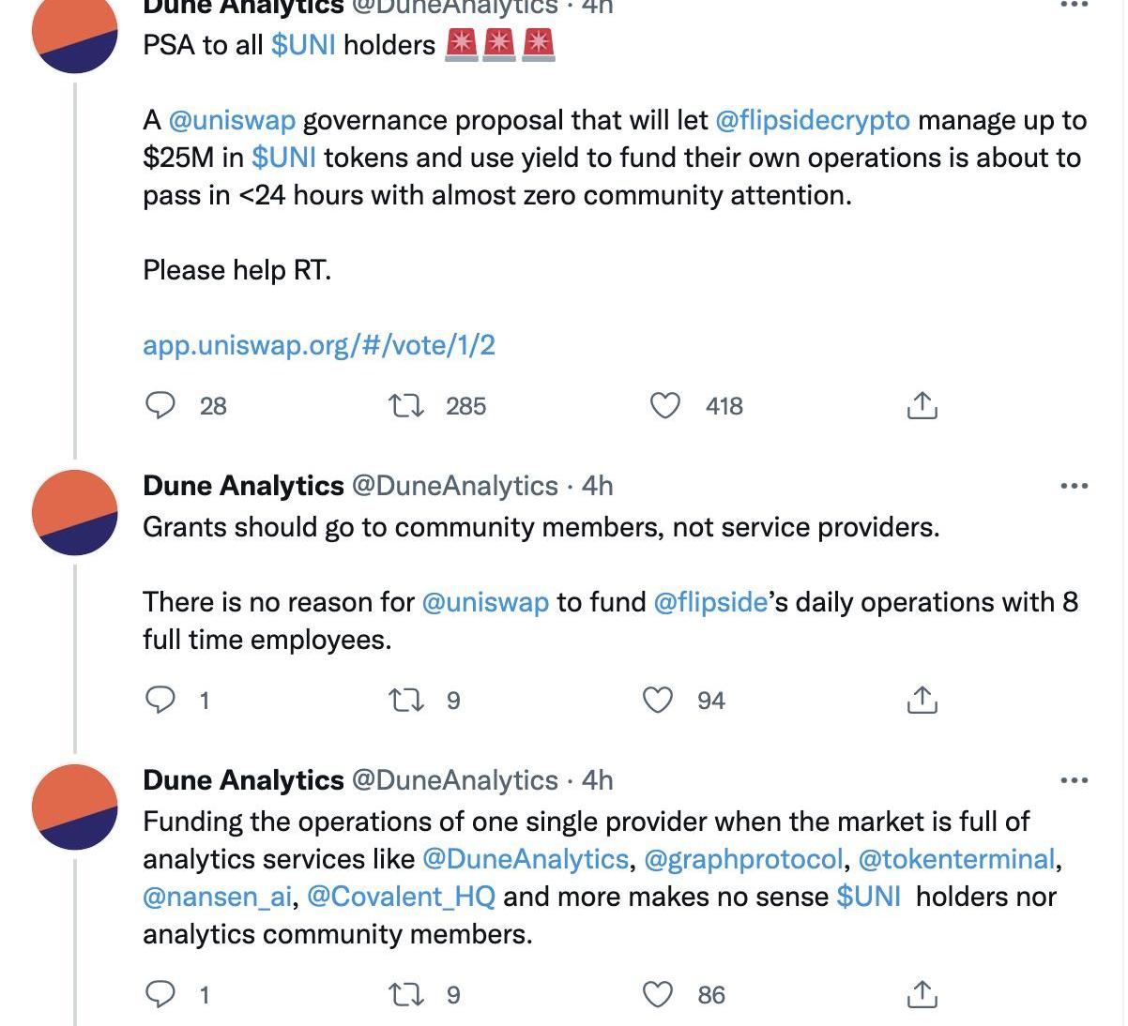Reply to the PSA tweet with 28 comments

[x=160, y=405]
